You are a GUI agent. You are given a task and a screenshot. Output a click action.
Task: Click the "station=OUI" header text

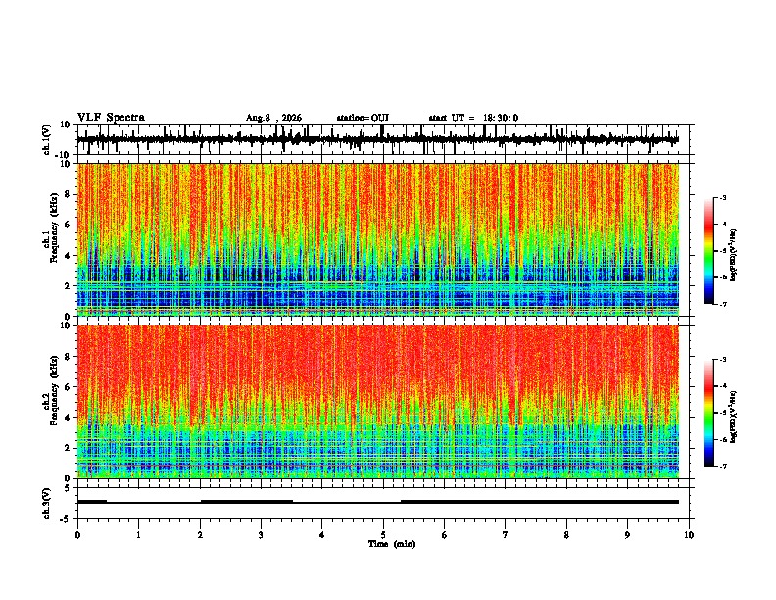click(x=363, y=118)
